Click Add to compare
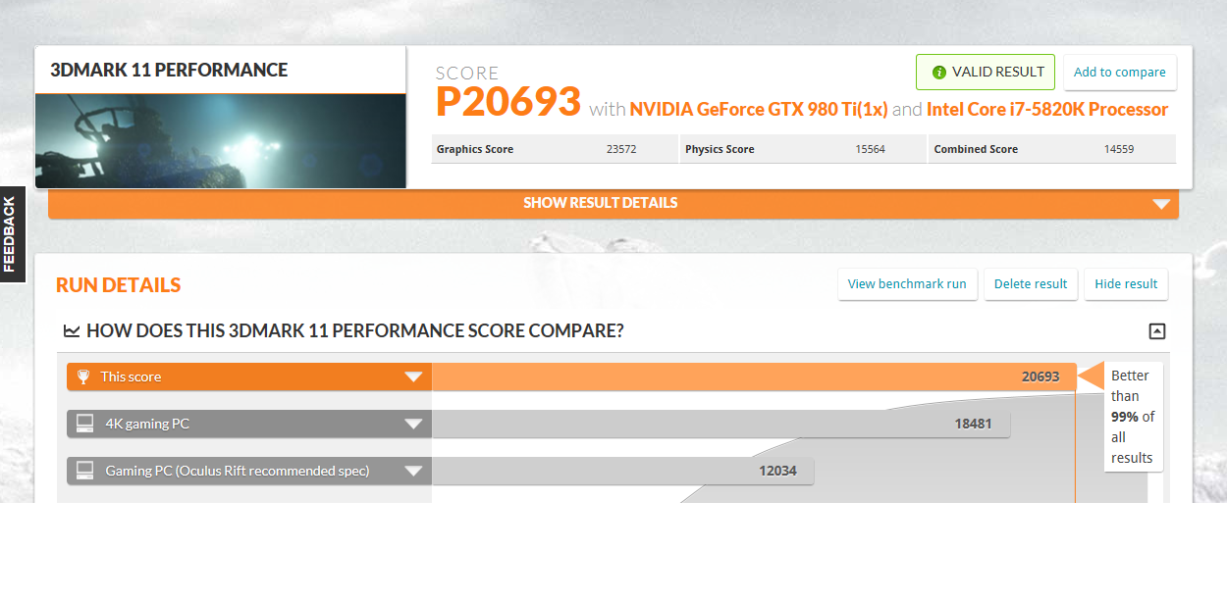The height and width of the screenshot is (602, 1227). [1120, 72]
